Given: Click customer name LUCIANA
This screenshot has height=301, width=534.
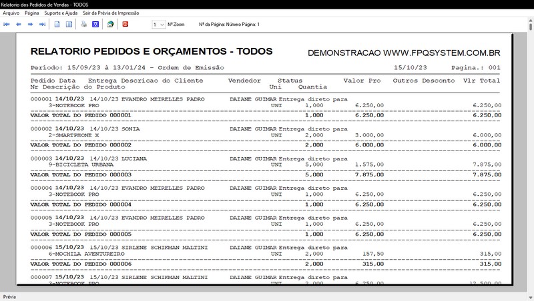Looking at the screenshot, I should [x=134, y=158].
